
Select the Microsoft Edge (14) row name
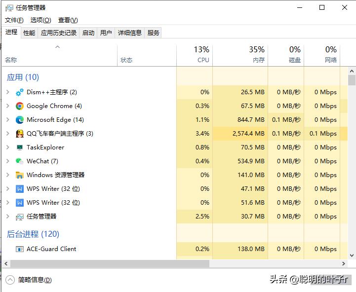point(55,120)
